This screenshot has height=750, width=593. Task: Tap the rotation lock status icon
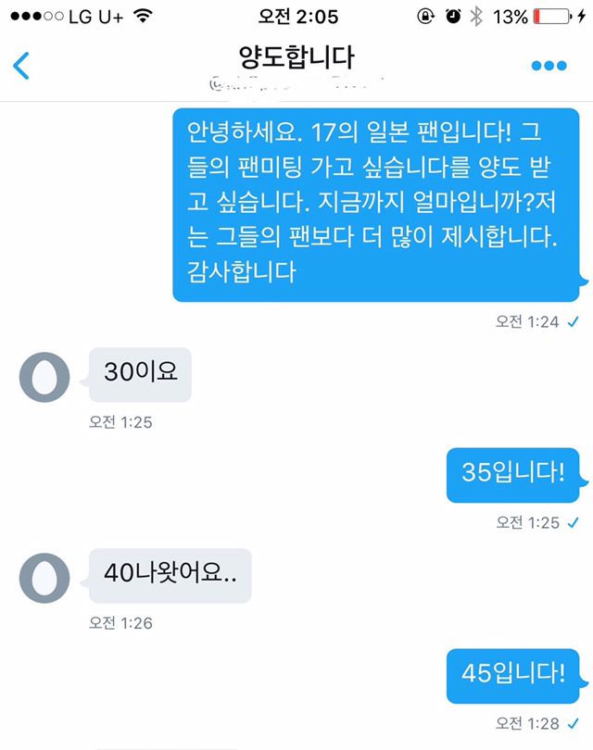pyautogui.click(x=425, y=17)
